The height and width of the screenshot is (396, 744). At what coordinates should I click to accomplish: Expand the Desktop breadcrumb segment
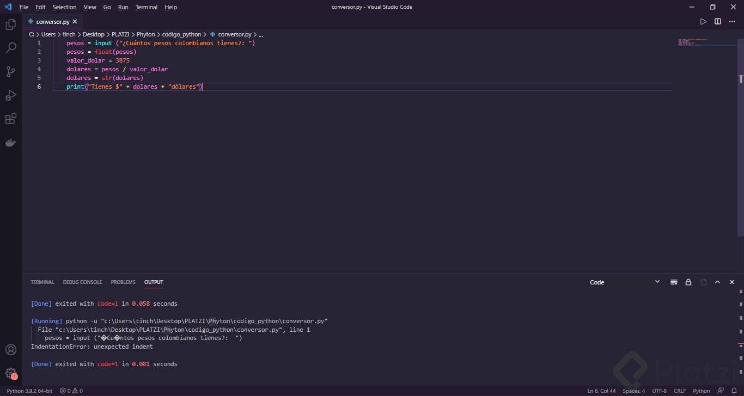coord(93,34)
